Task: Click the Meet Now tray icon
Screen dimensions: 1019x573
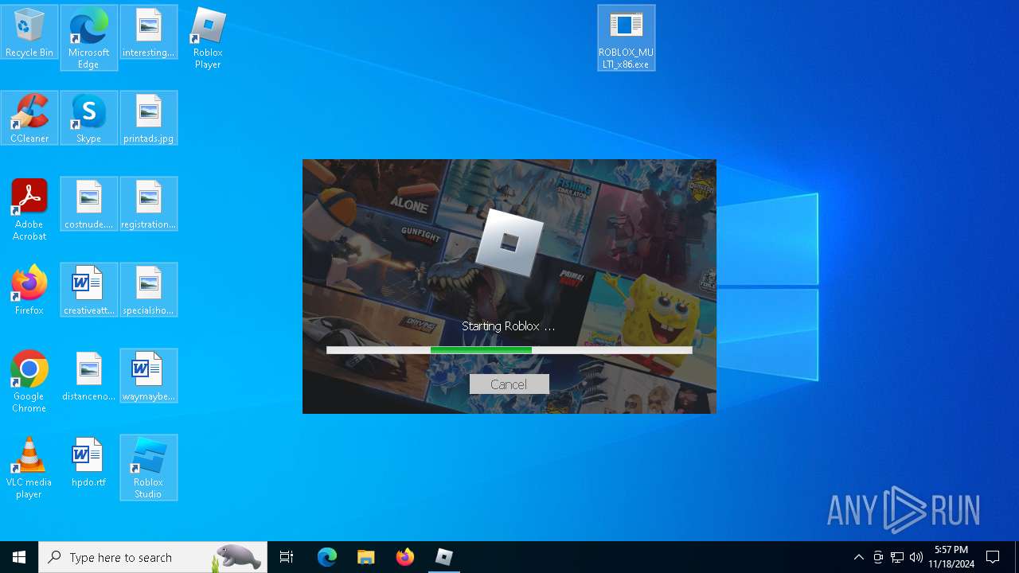Action: pyautogui.click(x=878, y=557)
